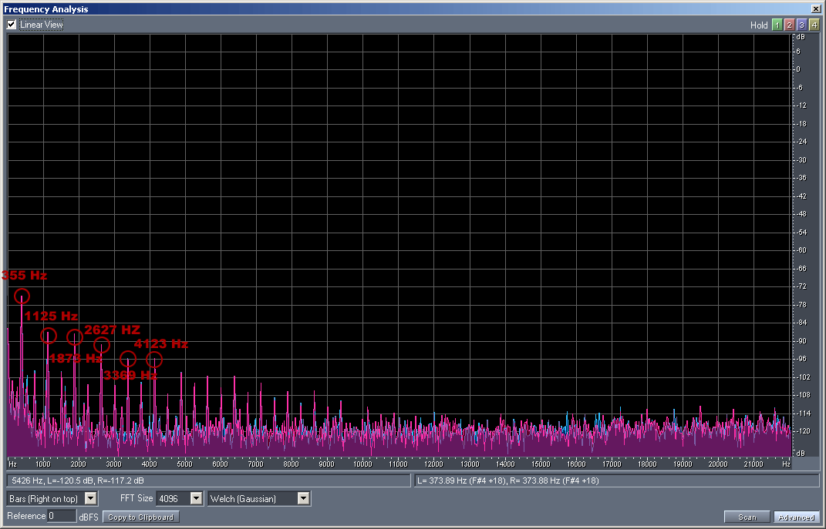
Task: Click the -60 label on the dB scale
Action: 801,250
